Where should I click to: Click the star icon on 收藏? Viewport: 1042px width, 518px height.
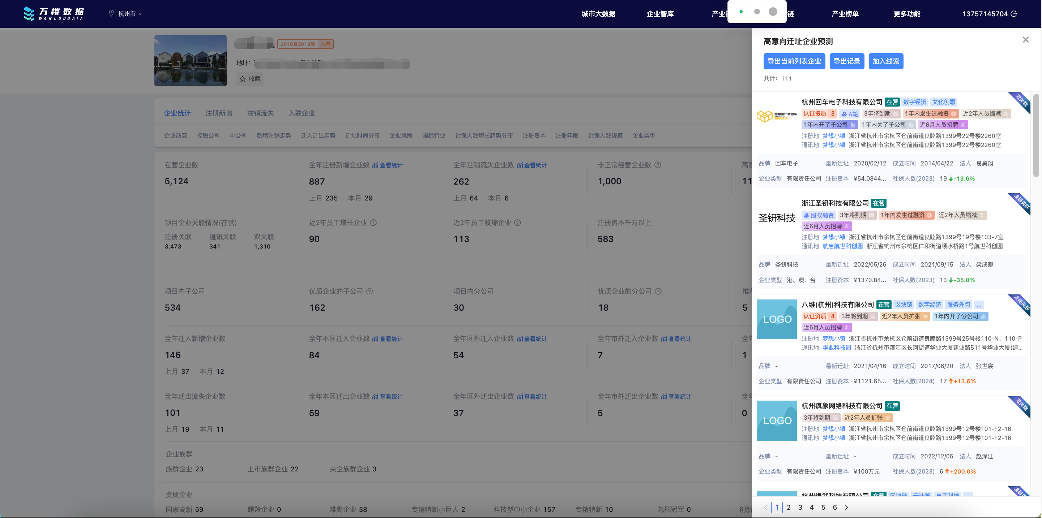click(x=243, y=79)
